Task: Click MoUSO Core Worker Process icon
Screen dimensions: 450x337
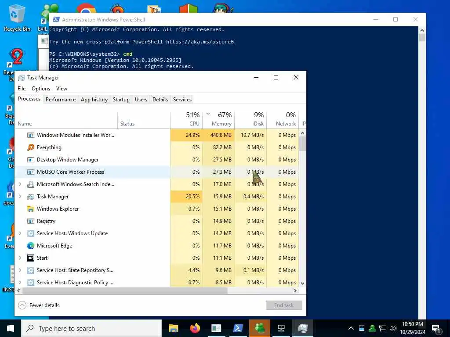Action: coord(31,172)
